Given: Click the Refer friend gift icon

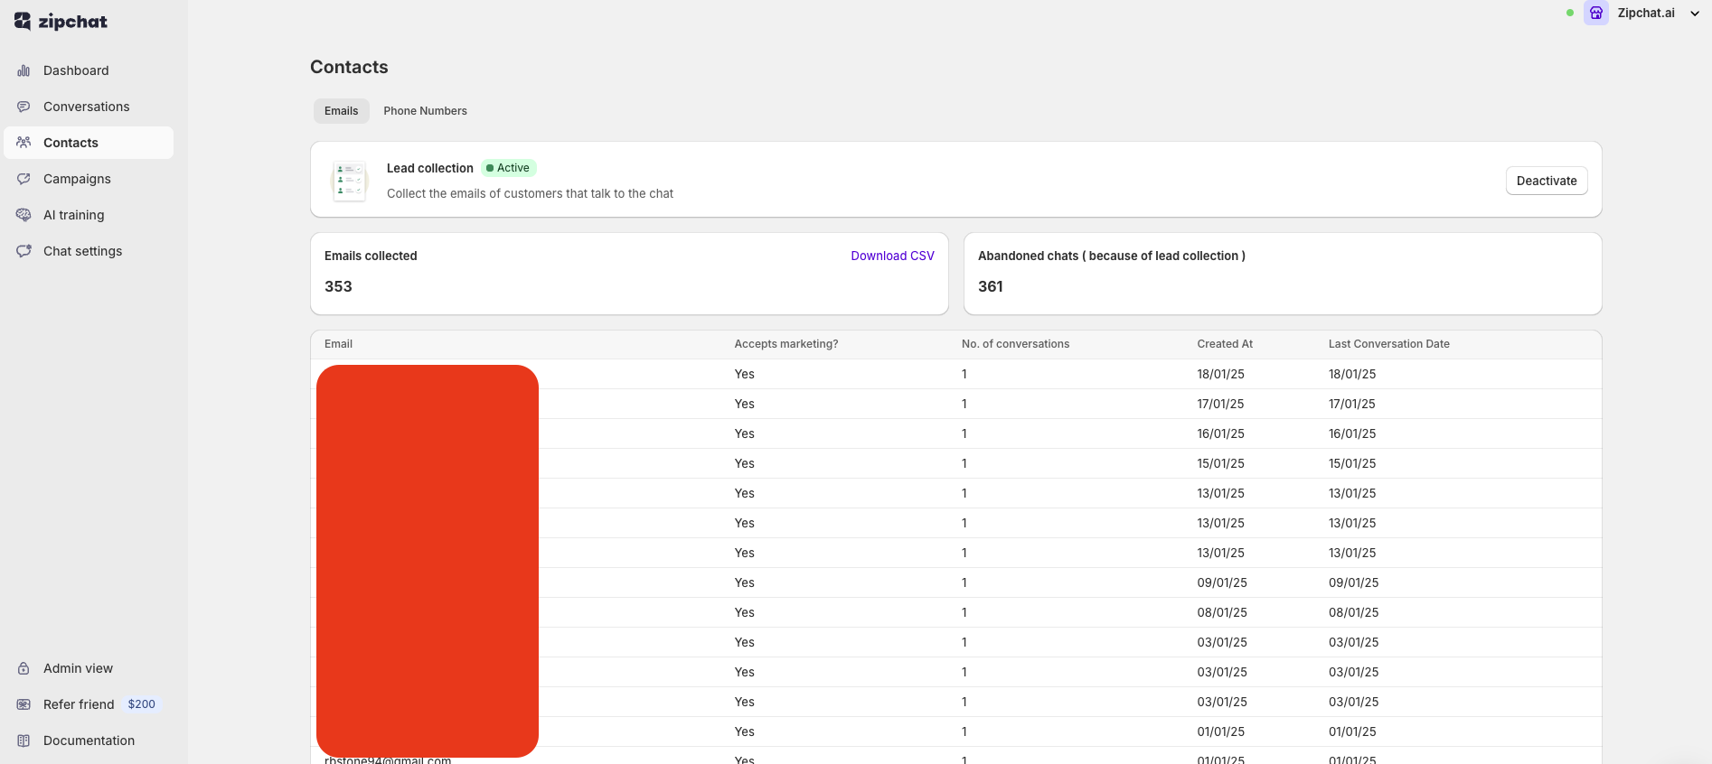Looking at the screenshot, I should (24, 704).
